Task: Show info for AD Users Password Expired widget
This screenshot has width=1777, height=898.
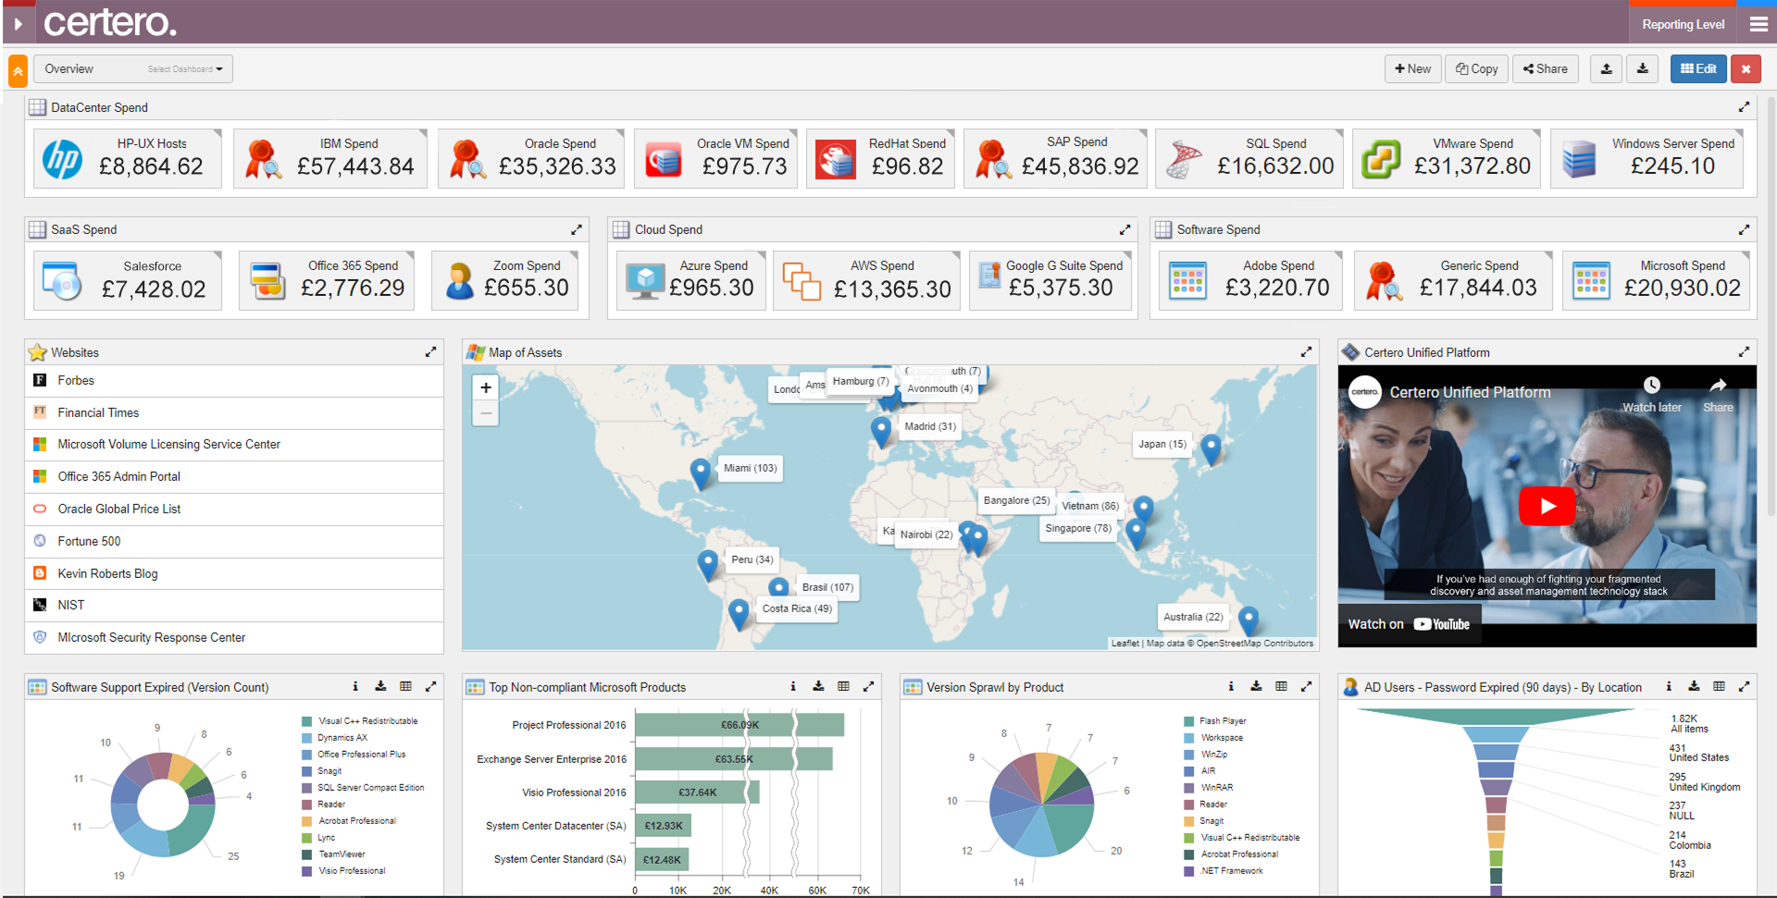Action: point(1669,686)
